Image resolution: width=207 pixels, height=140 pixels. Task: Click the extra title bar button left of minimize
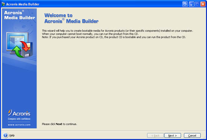185,4
